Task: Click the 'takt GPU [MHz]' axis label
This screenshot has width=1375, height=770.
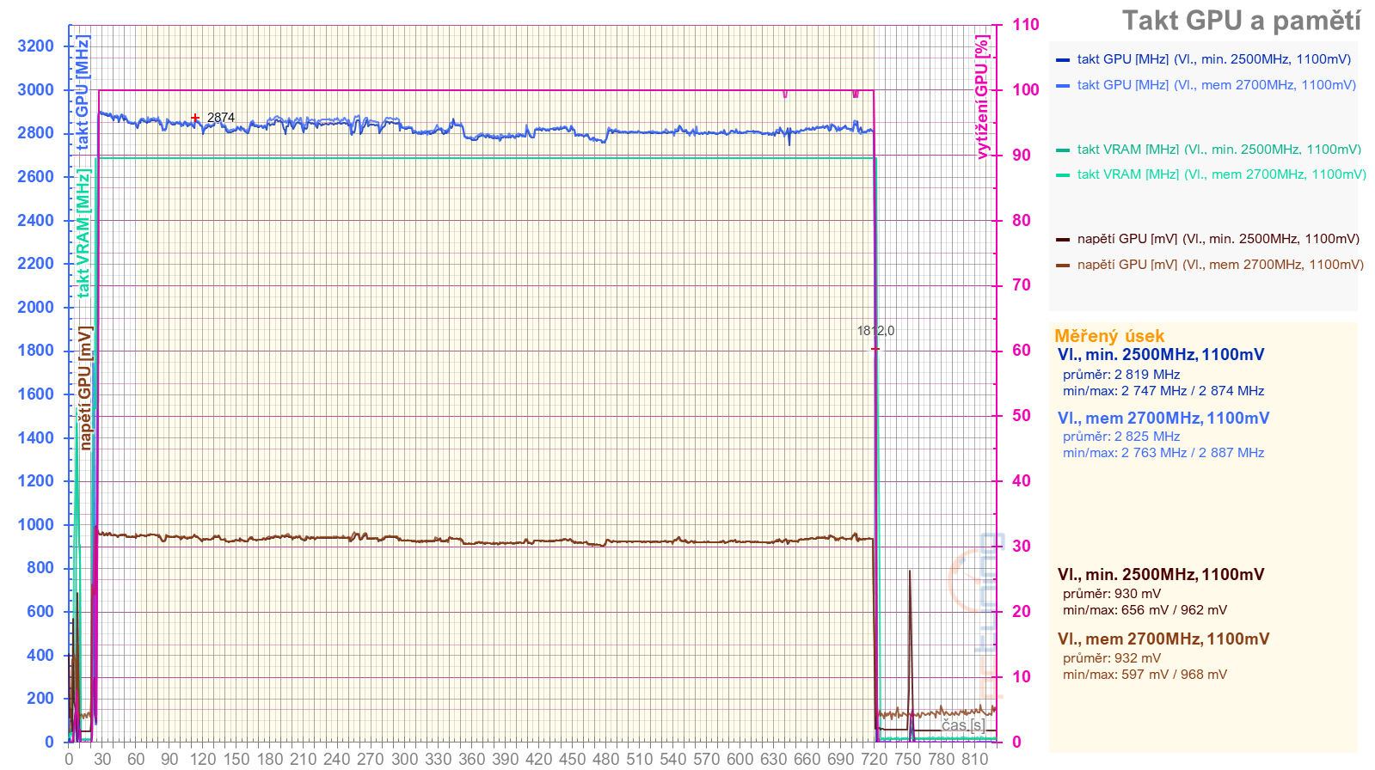Action: 83,93
